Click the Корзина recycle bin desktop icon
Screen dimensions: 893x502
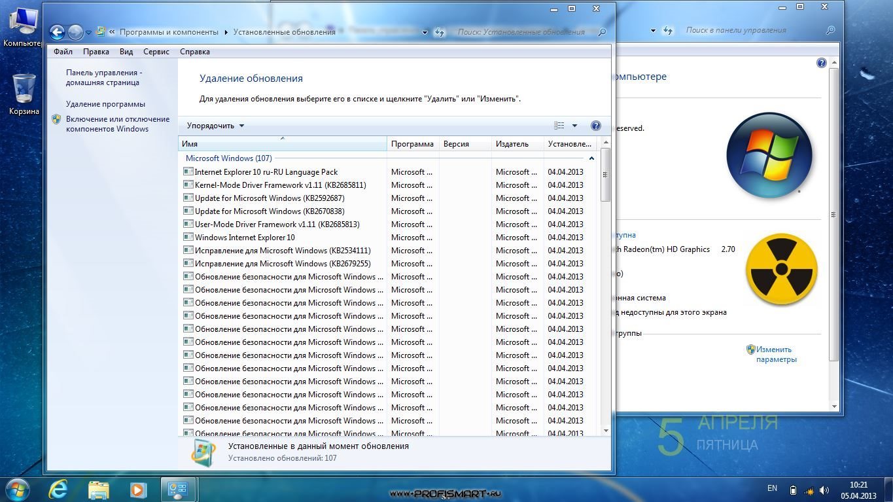pyautogui.click(x=24, y=94)
